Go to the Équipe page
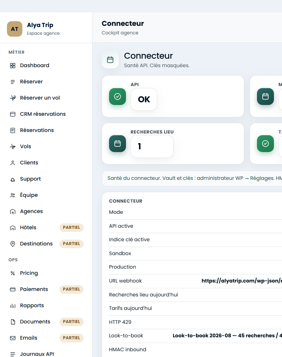Viewport: 282px width, 357px height. [46, 195]
